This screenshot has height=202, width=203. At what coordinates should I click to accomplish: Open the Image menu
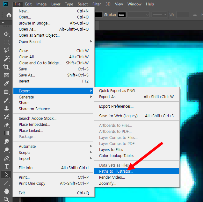pos(41,4)
